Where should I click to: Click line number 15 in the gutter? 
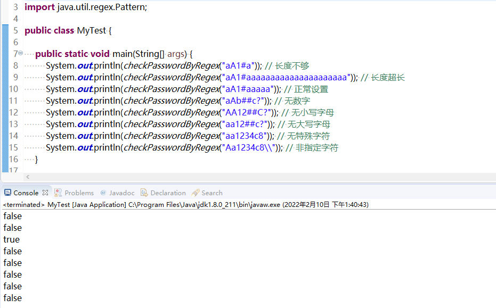[13, 147]
